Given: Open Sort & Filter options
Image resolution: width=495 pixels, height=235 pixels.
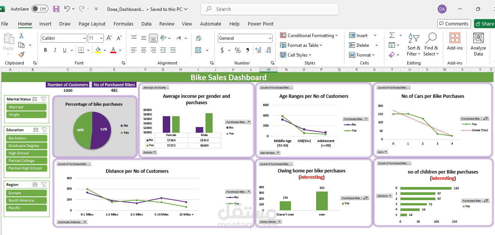Looking at the screenshot, I should tap(414, 44).
